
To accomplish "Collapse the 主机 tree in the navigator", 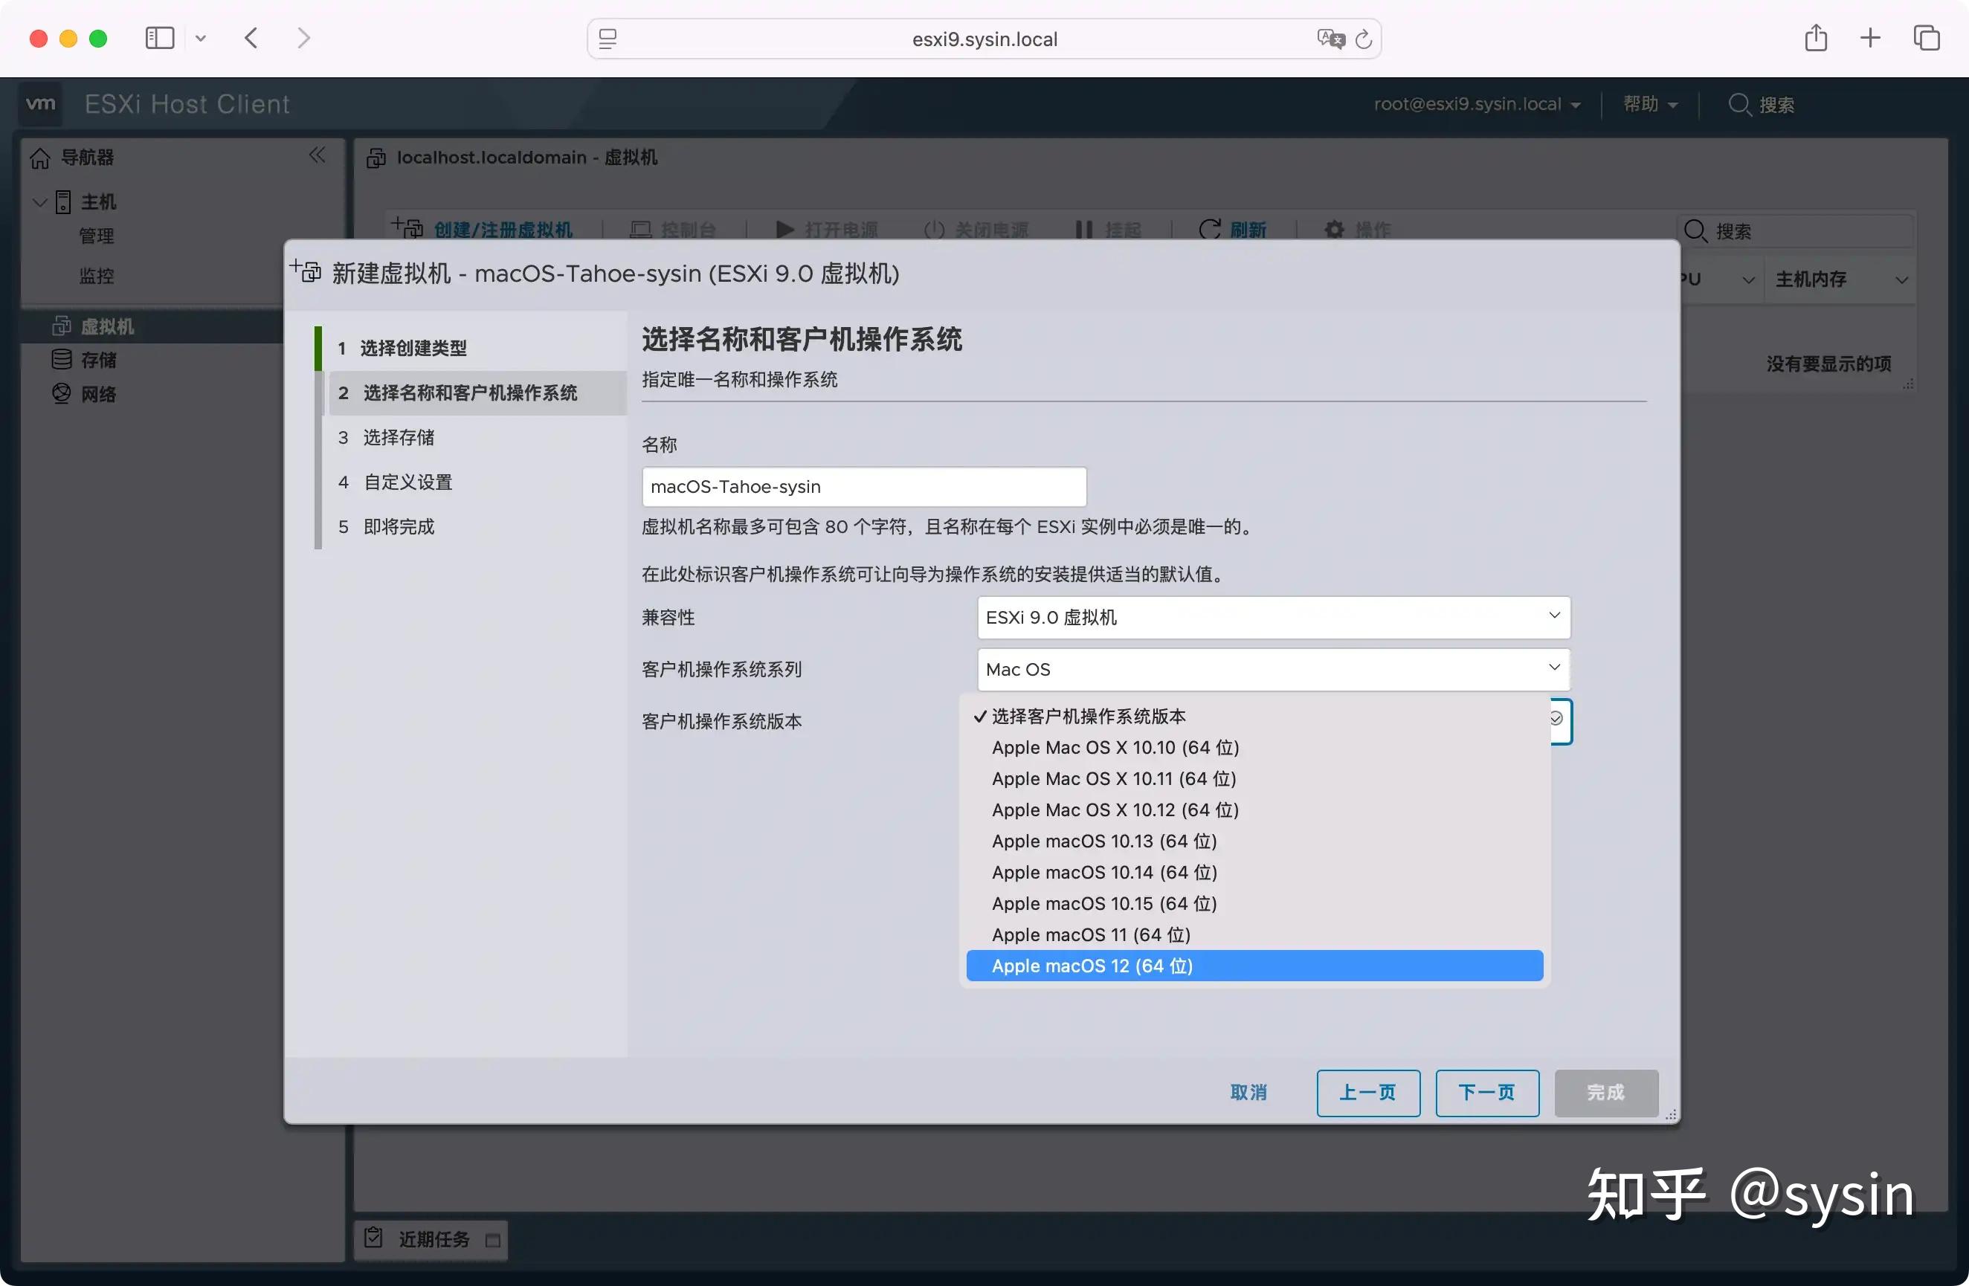I will coord(39,201).
